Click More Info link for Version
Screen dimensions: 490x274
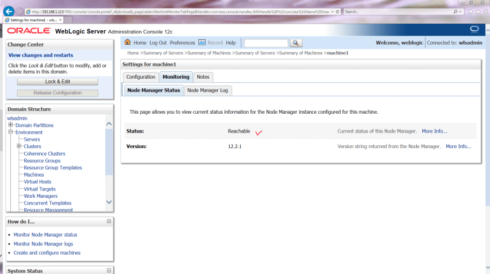459,146
